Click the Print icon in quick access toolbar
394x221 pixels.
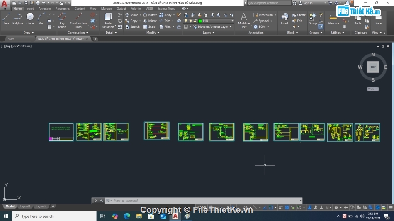38,3
